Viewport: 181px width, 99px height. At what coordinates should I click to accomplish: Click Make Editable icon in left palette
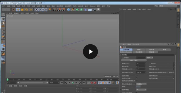pyautogui.click(x=3, y=14)
